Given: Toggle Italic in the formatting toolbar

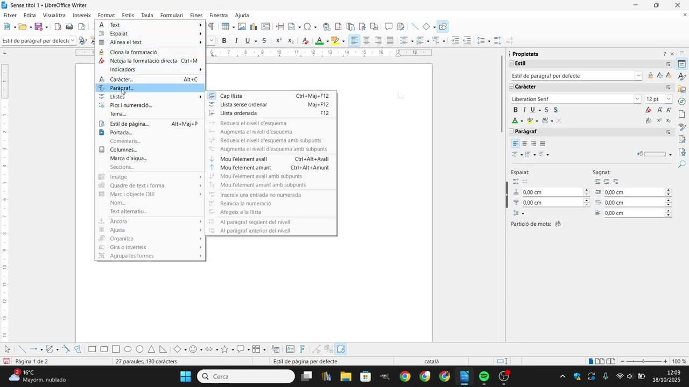Looking at the screenshot, I should click(x=236, y=41).
